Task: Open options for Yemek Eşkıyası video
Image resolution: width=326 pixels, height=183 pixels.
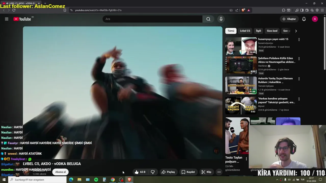Action: click(x=299, y=79)
